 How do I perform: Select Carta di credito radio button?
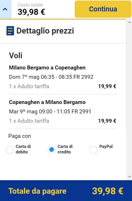(52, 150)
